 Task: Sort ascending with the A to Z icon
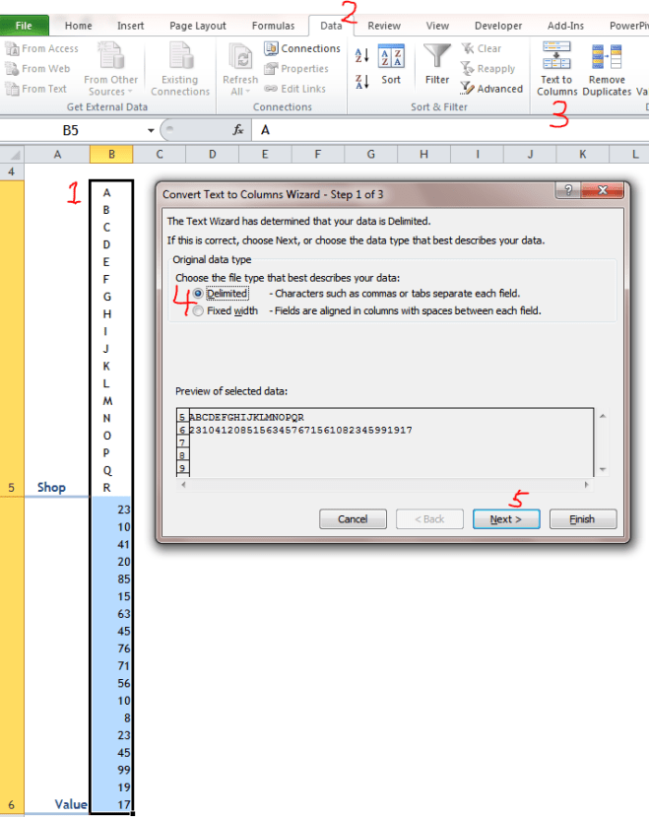click(x=361, y=56)
